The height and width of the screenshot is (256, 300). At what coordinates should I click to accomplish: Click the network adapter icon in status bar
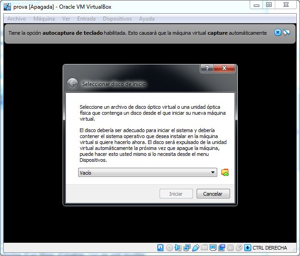(x=187, y=247)
